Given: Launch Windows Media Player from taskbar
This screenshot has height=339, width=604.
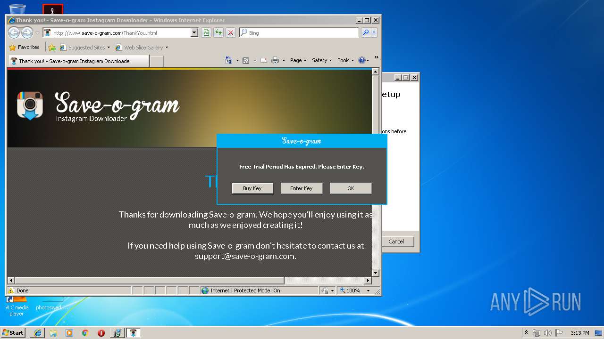Looking at the screenshot, I should (x=69, y=333).
